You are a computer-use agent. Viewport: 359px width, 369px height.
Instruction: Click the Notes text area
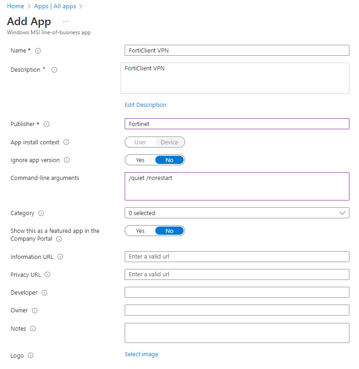[x=237, y=333]
